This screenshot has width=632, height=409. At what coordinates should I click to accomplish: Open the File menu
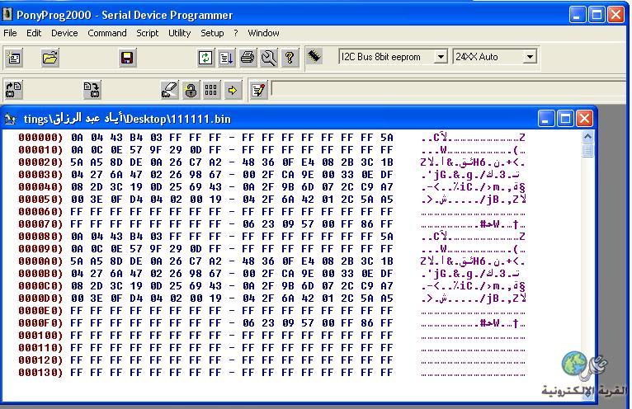[x=10, y=33]
